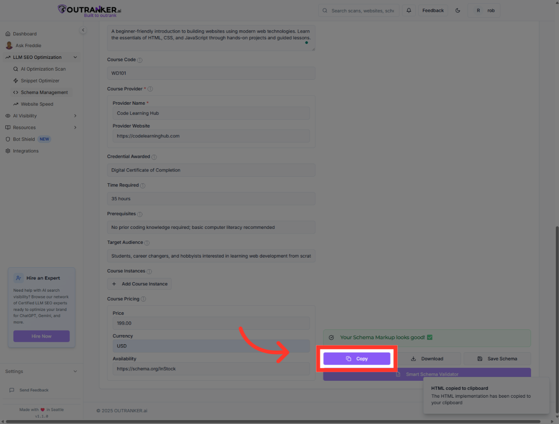
Task: Click the Target Audience info icon
Action: (147, 243)
